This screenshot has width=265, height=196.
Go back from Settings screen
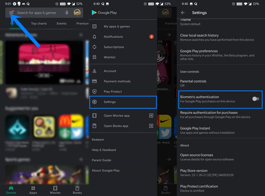(x=183, y=13)
